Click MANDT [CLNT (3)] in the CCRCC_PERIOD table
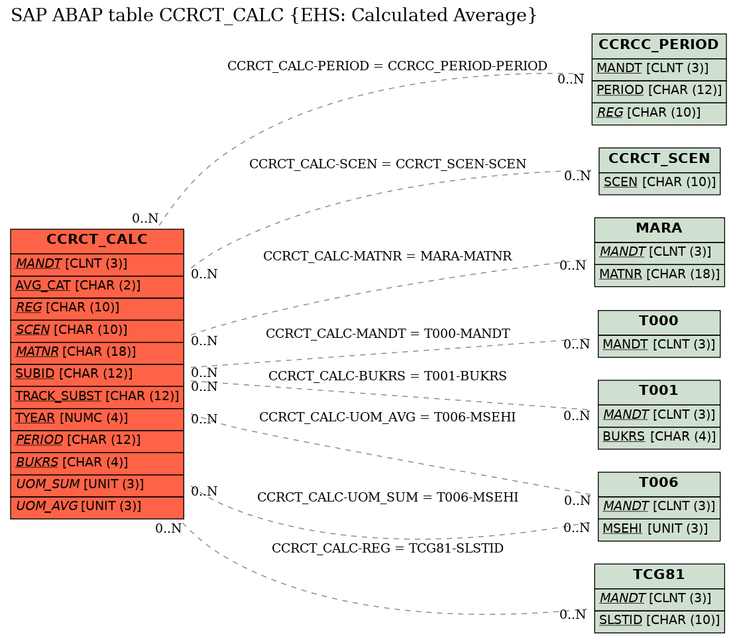 [659, 69]
